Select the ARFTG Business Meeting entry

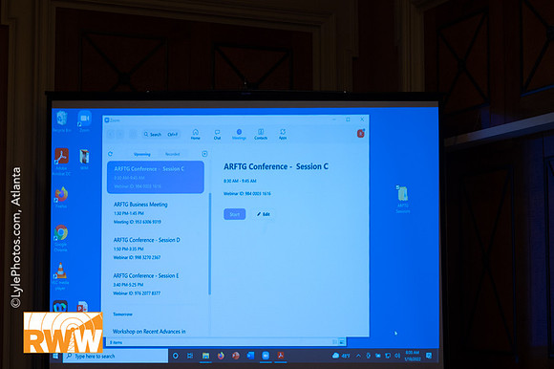156,213
